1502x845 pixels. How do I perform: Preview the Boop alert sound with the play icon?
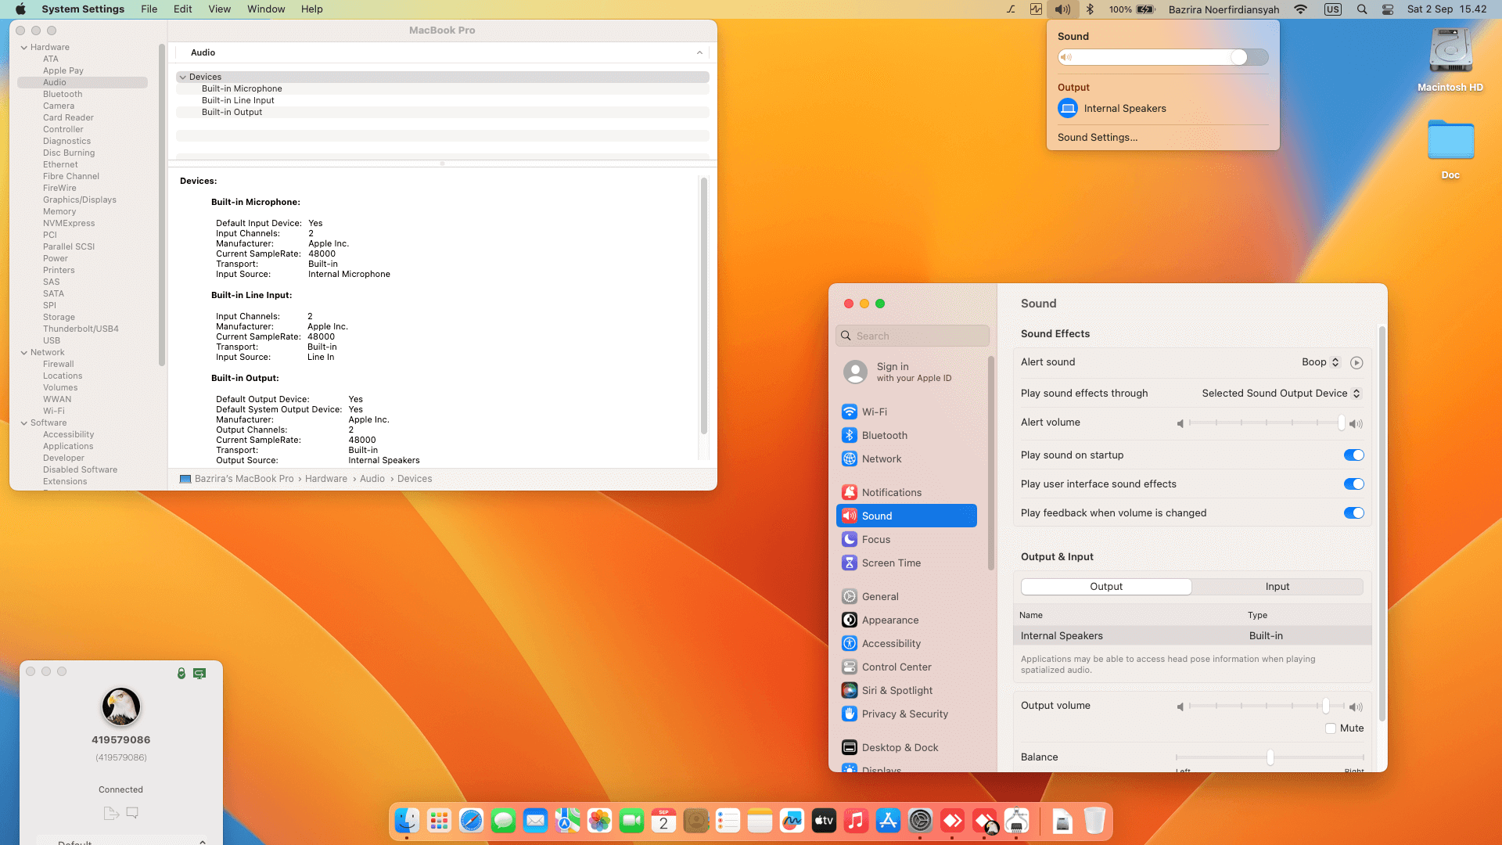[1356, 362]
